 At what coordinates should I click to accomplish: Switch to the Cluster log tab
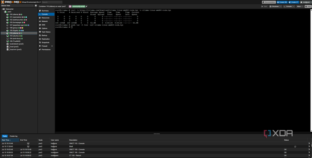13,136
